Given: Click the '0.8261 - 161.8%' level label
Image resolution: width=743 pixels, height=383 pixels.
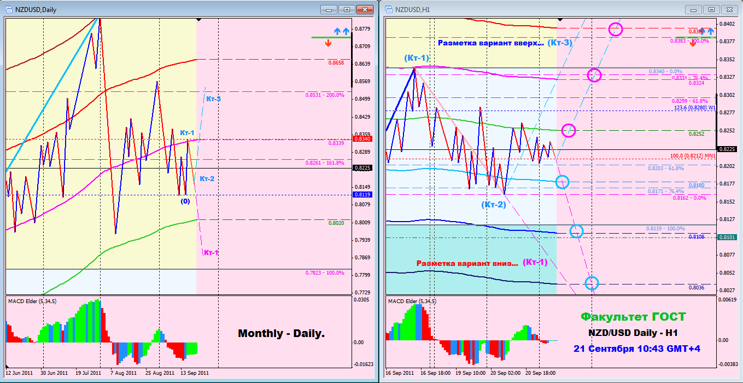Looking at the screenshot, I should [x=325, y=163].
